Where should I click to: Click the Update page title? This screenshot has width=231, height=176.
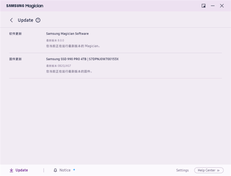tap(25, 20)
